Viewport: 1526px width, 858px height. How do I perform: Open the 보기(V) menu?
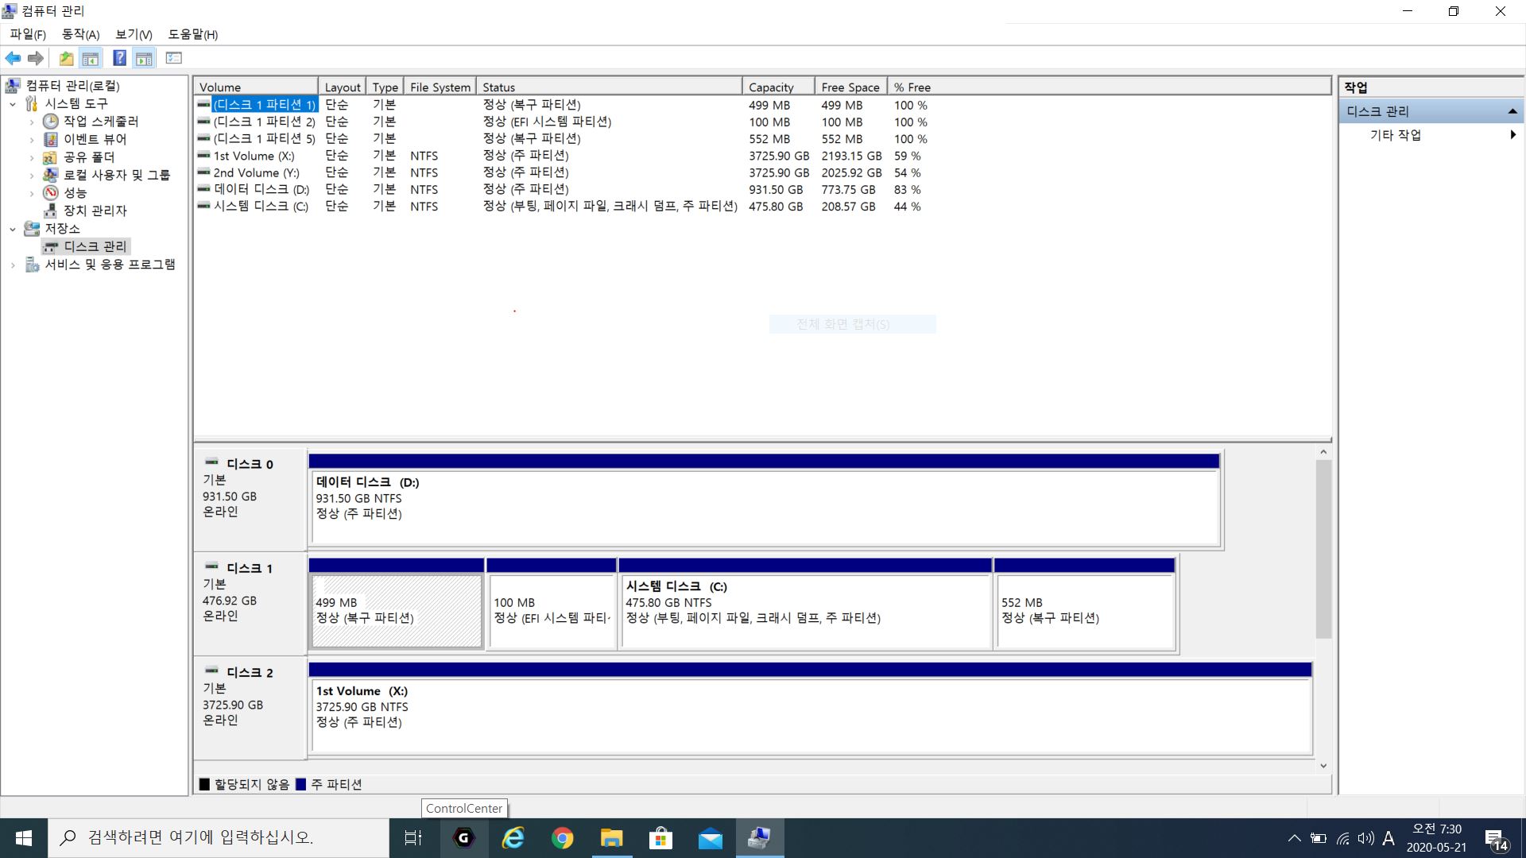point(133,34)
